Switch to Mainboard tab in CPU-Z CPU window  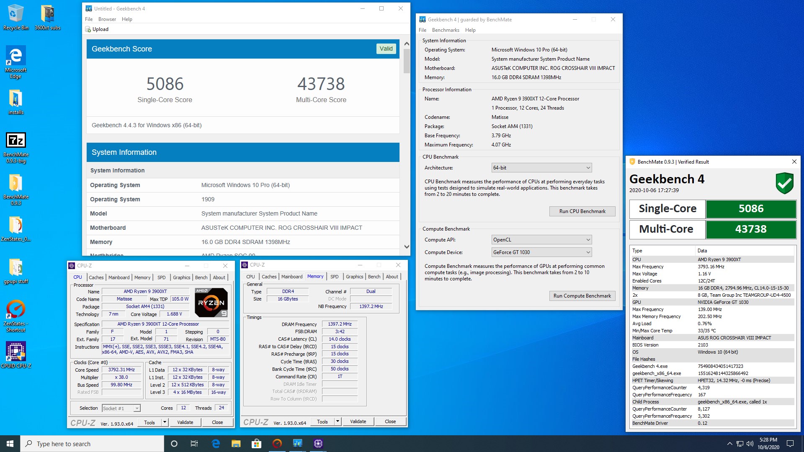point(119,277)
